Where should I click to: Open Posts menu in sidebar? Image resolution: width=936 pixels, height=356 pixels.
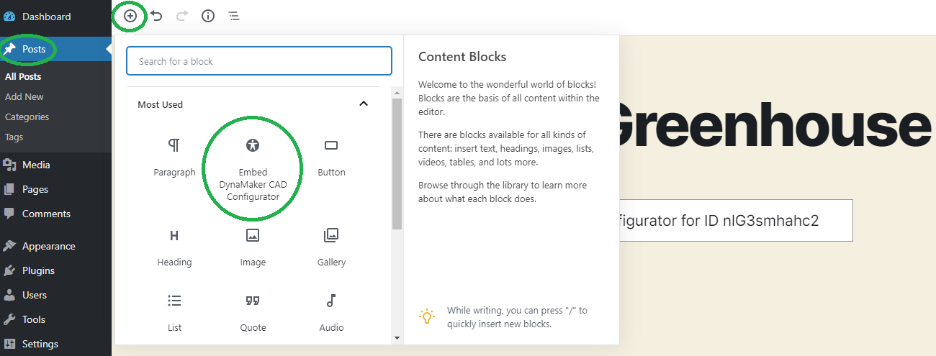click(x=55, y=50)
